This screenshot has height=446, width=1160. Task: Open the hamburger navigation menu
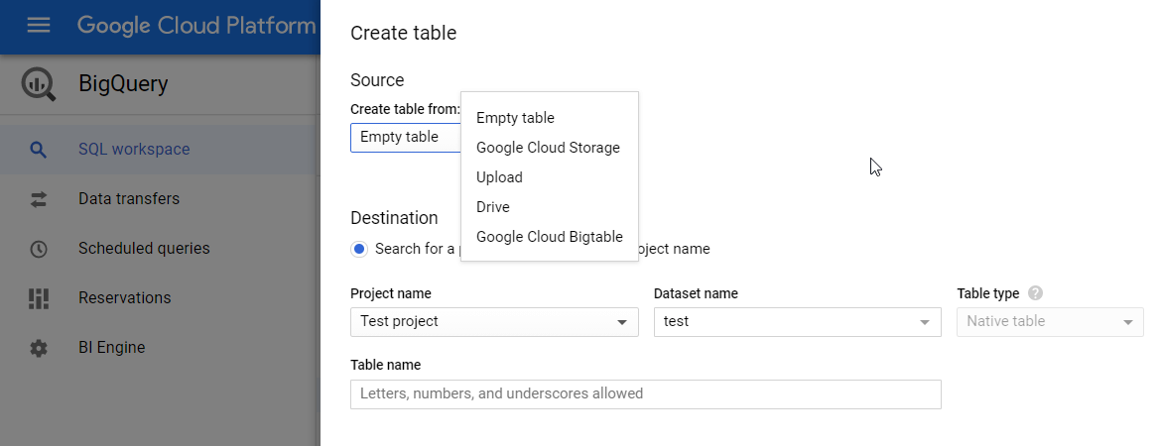(x=39, y=25)
